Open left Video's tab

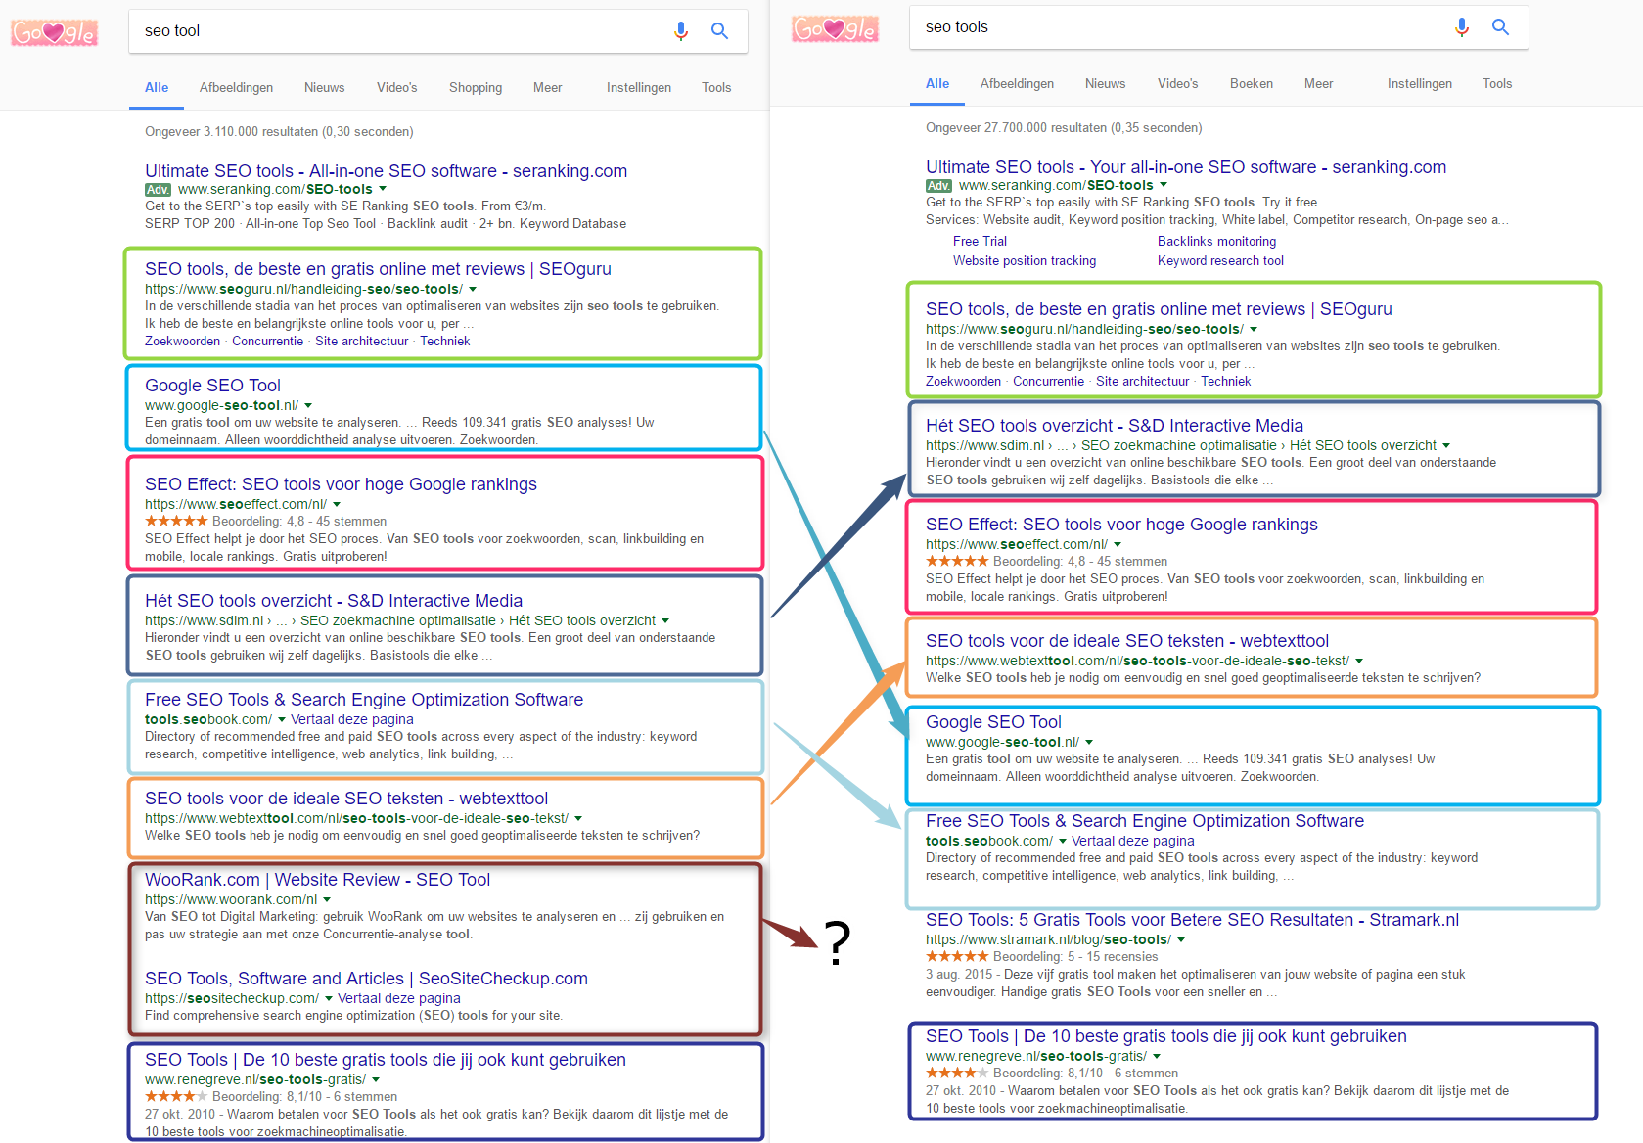point(396,87)
